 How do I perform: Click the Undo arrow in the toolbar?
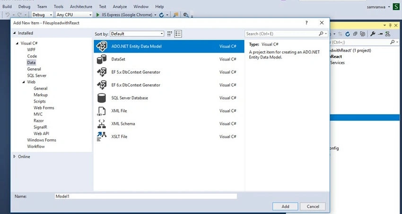(x=8, y=15)
